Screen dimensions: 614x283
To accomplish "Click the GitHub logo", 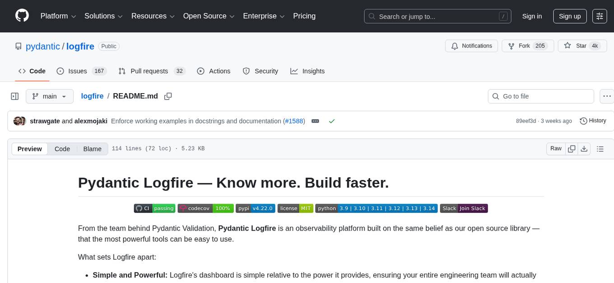I will point(22,16).
